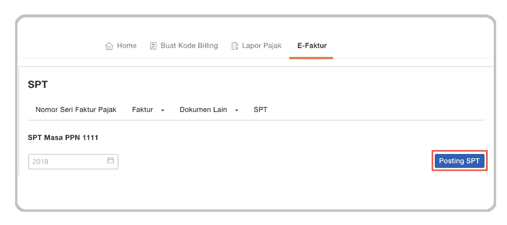The image size is (507, 225).
Task: Open the calendar icon in year field
Action: tap(111, 161)
